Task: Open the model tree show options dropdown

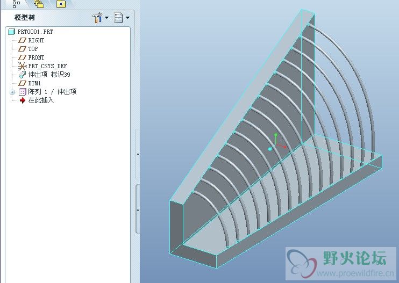Action: coord(127,18)
